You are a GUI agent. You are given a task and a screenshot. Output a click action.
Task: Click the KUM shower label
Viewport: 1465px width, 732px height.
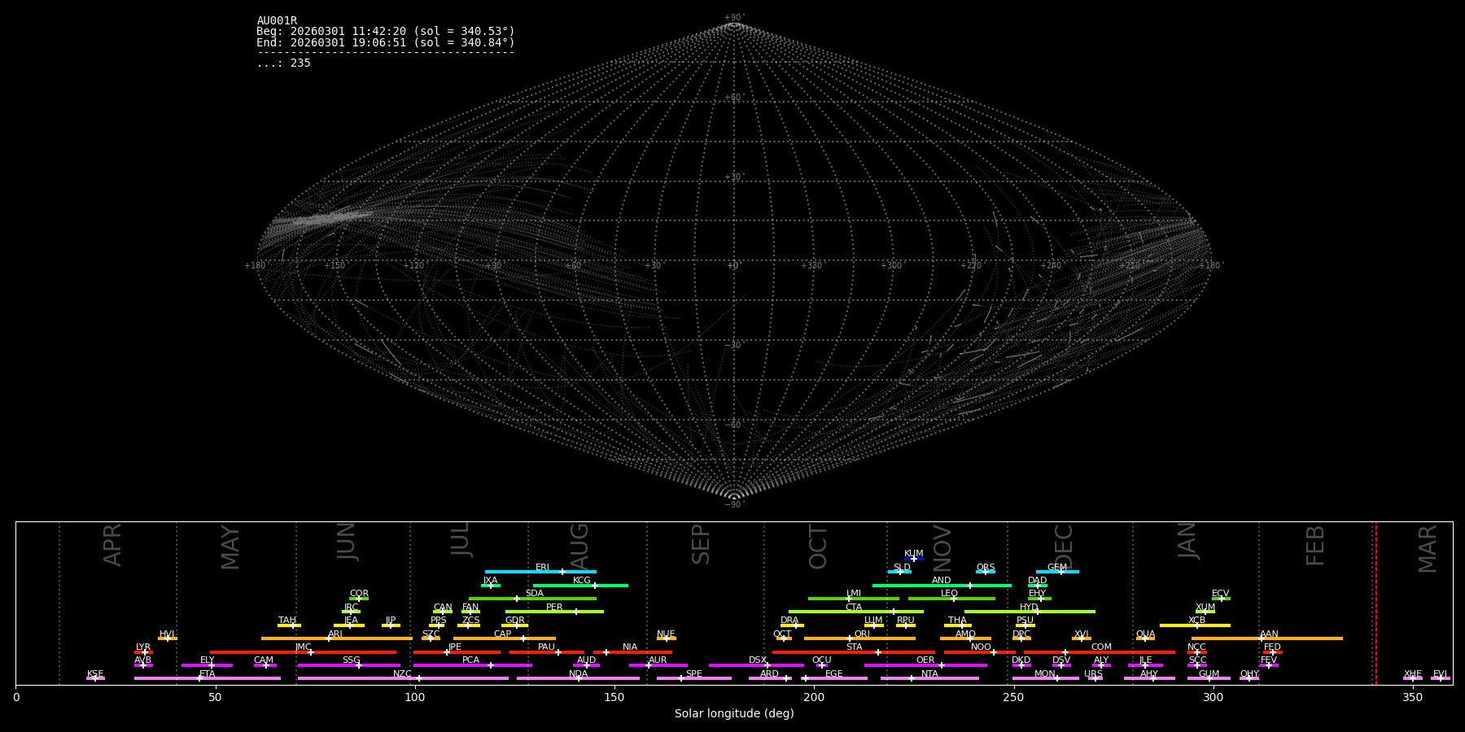coord(914,554)
